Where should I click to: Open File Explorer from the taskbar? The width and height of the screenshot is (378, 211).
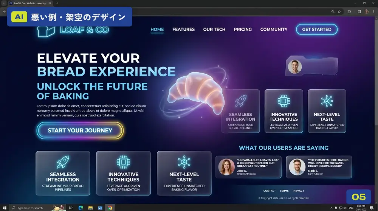click(90, 208)
